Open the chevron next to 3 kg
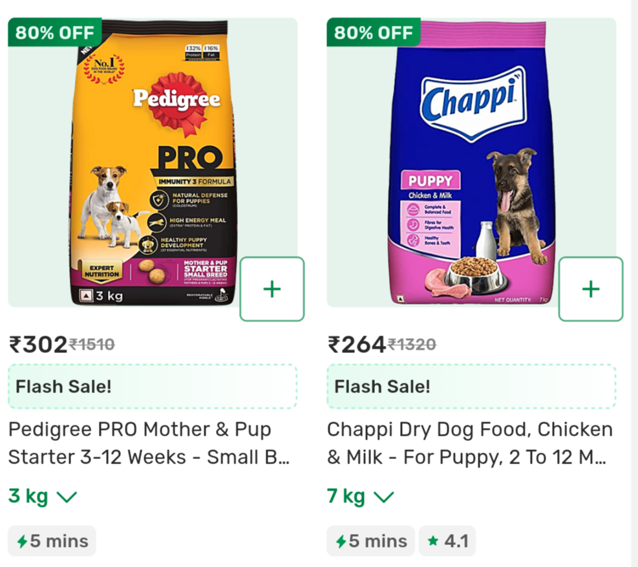The image size is (638, 567). point(67,497)
